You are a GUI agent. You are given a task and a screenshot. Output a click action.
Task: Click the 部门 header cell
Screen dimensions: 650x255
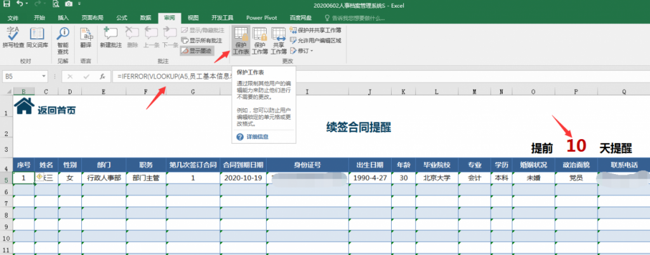click(x=103, y=165)
